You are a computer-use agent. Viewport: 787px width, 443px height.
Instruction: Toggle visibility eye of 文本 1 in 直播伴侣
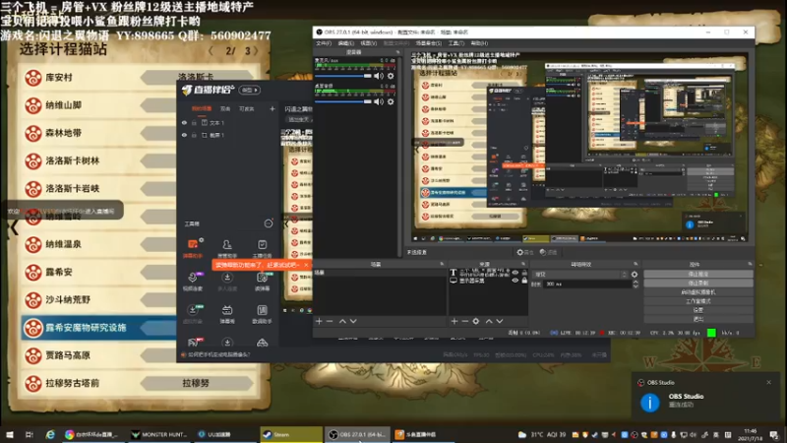click(x=184, y=122)
